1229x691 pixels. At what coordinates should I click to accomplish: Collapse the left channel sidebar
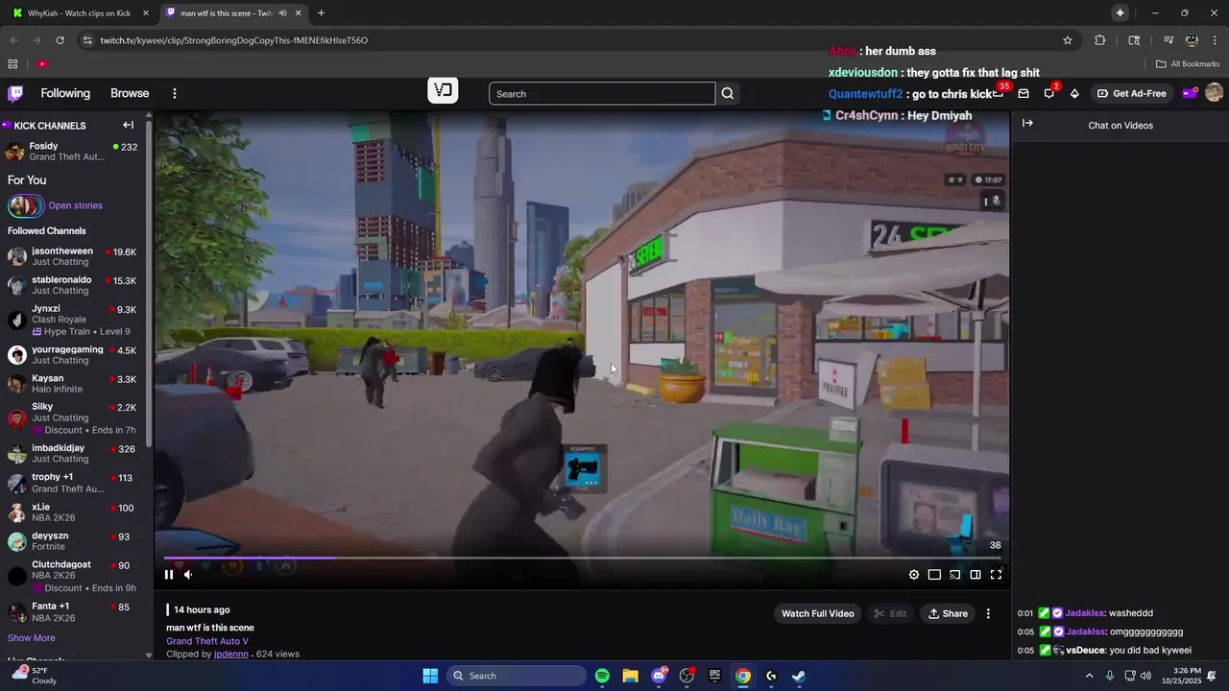point(129,125)
